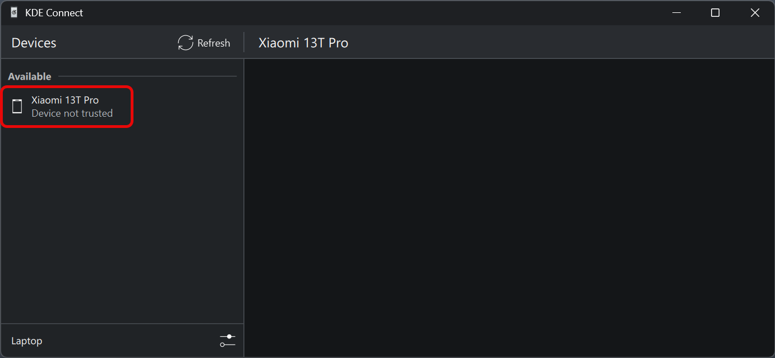775x358 pixels.
Task: Close the KDE Connect window
Action: (x=755, y=12)
